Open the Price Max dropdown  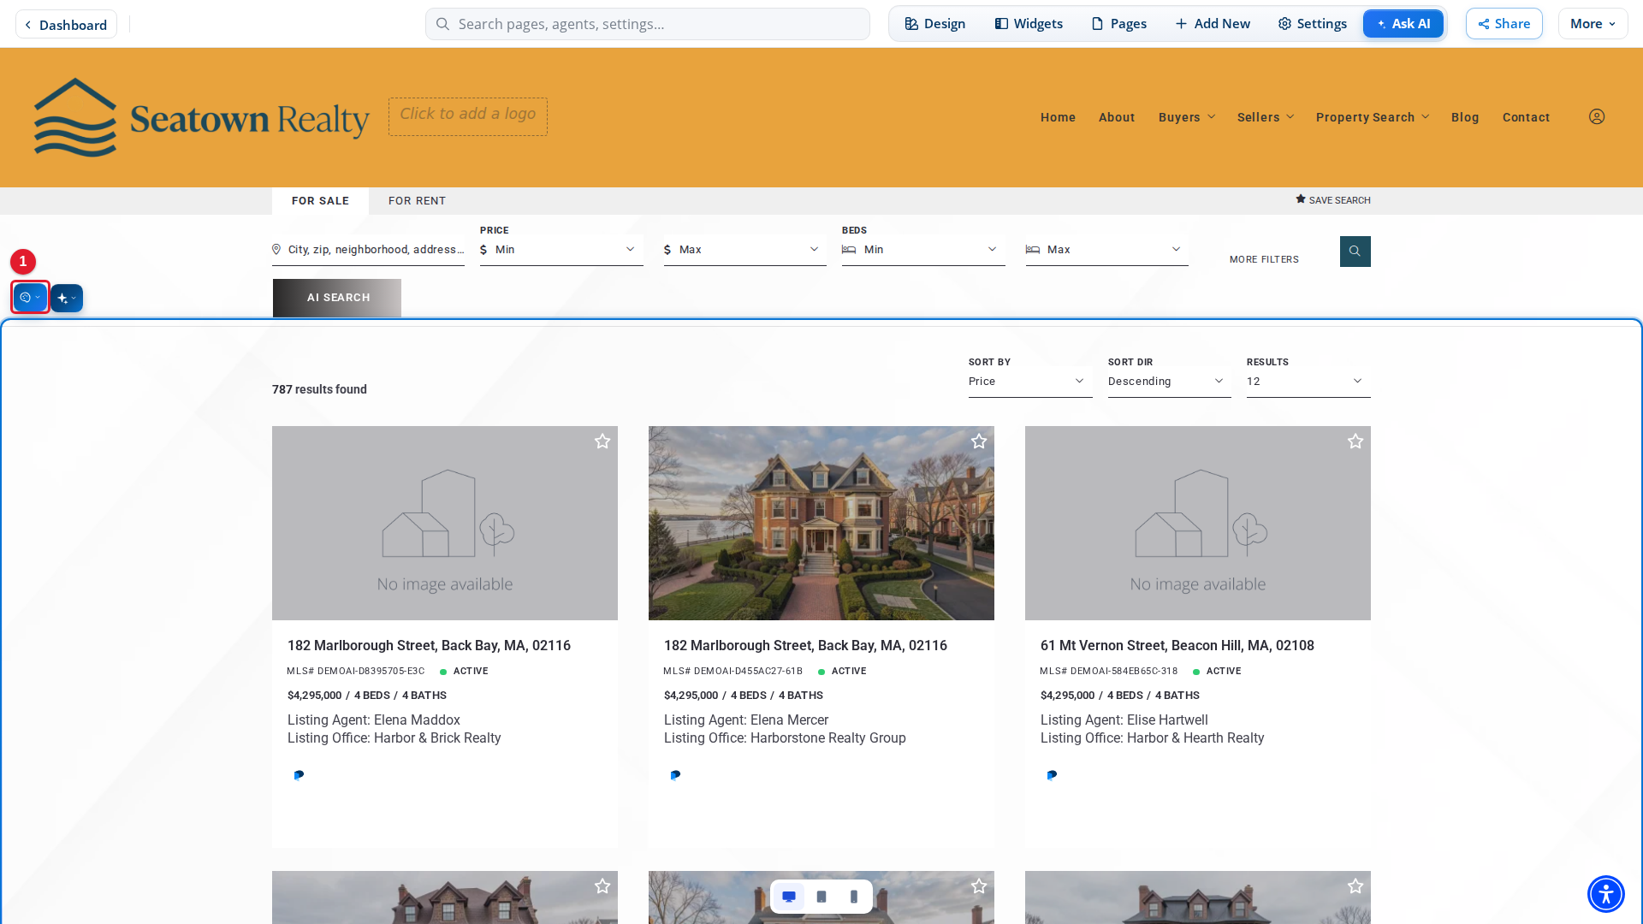point(745,250)
